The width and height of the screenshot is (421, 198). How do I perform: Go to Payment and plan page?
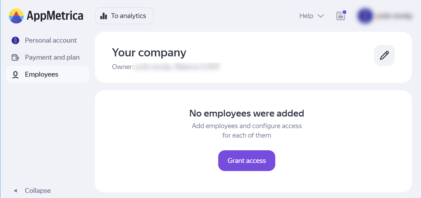[52, 57]
